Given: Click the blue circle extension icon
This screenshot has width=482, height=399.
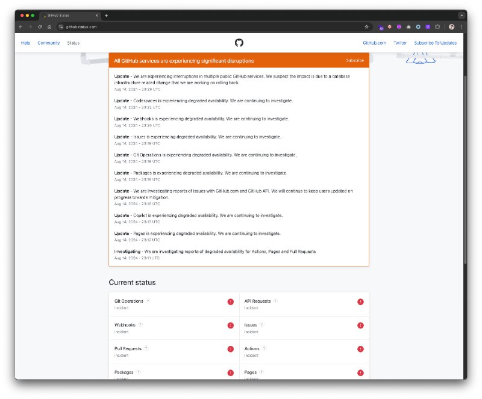Looking at the screenshot, I should coord(418,26).
